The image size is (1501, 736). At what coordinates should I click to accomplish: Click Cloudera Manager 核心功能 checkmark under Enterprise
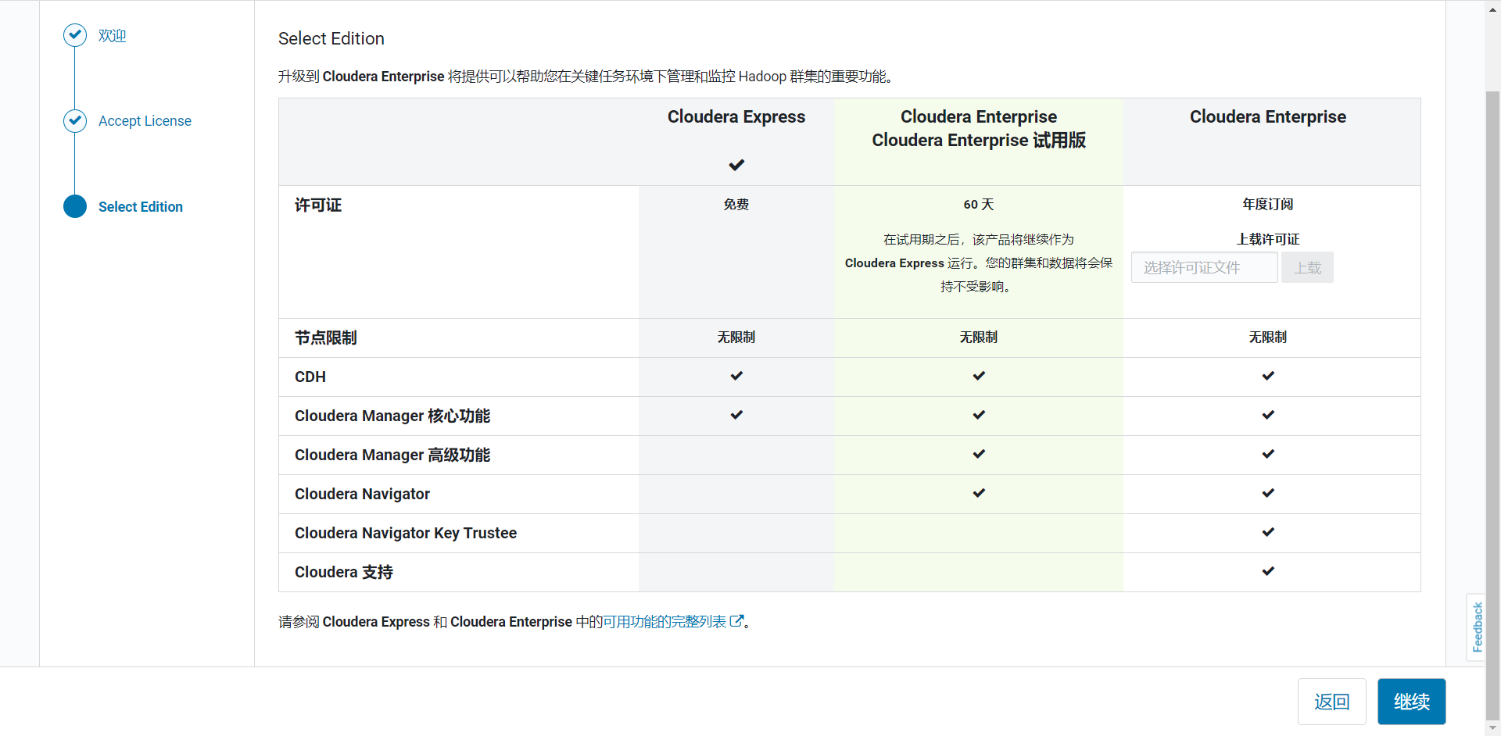click(1268, 415)
